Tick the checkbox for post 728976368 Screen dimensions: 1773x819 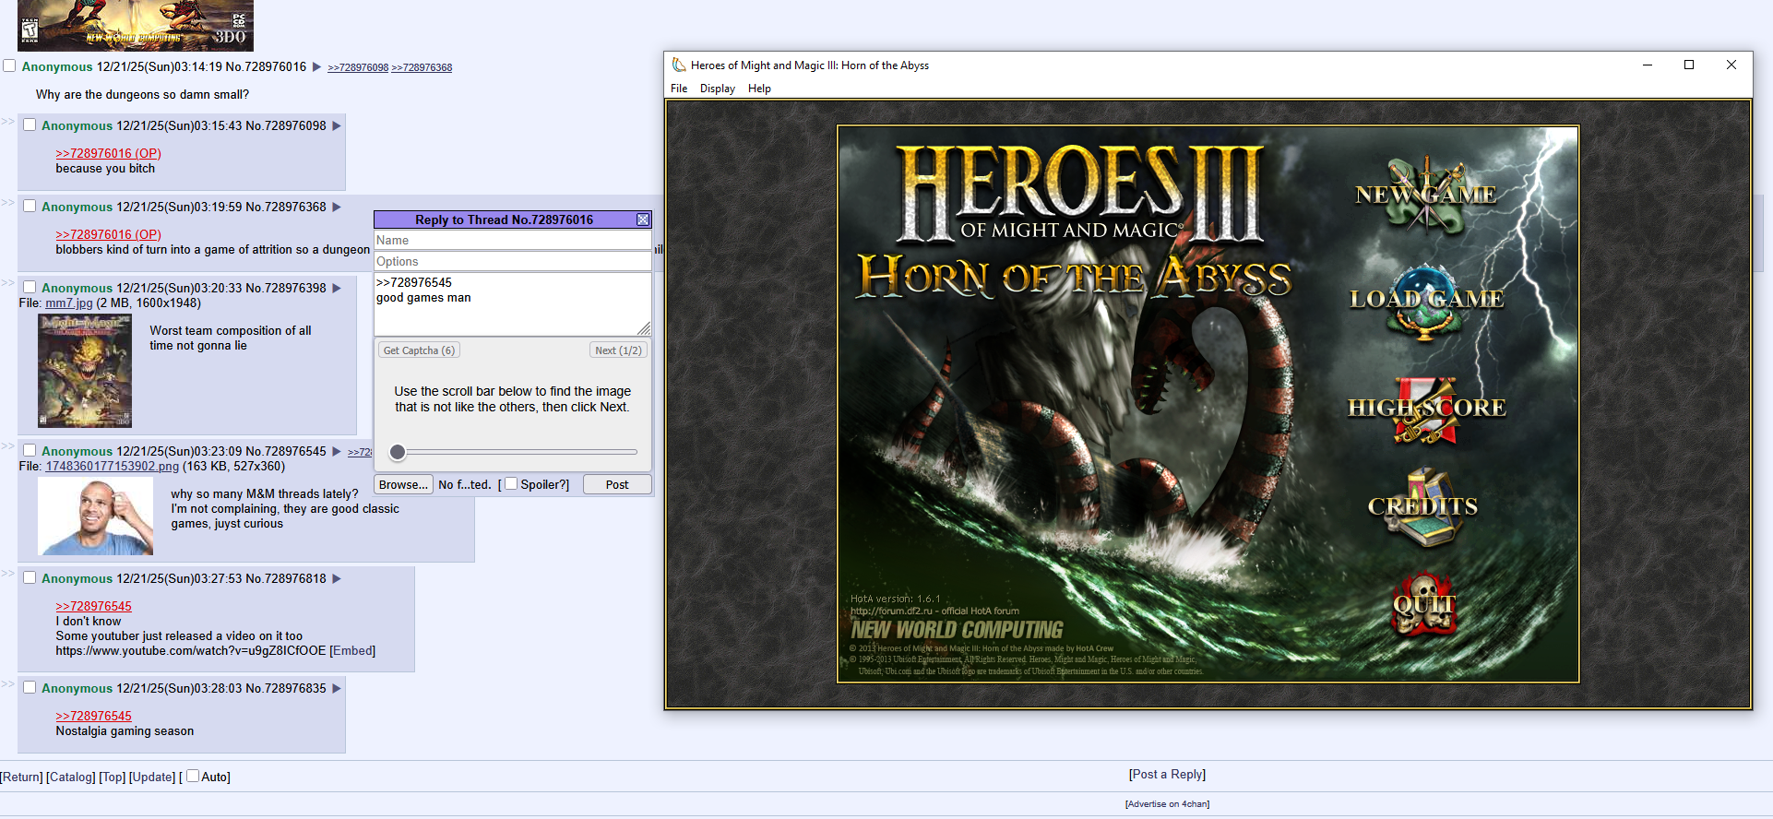[x=30, y=206]
